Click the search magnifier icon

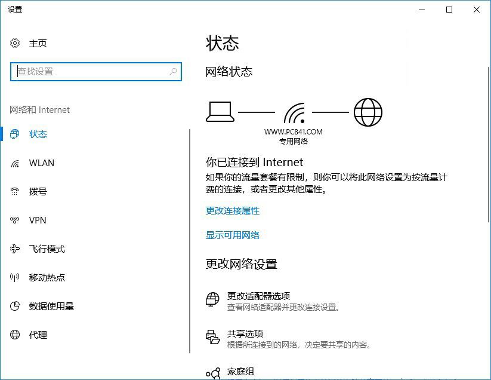coord(172,71)
